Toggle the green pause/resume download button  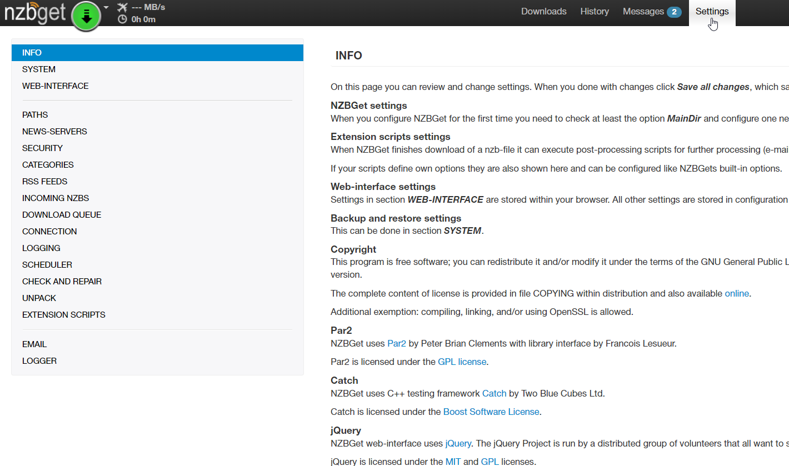click(86, 16)
